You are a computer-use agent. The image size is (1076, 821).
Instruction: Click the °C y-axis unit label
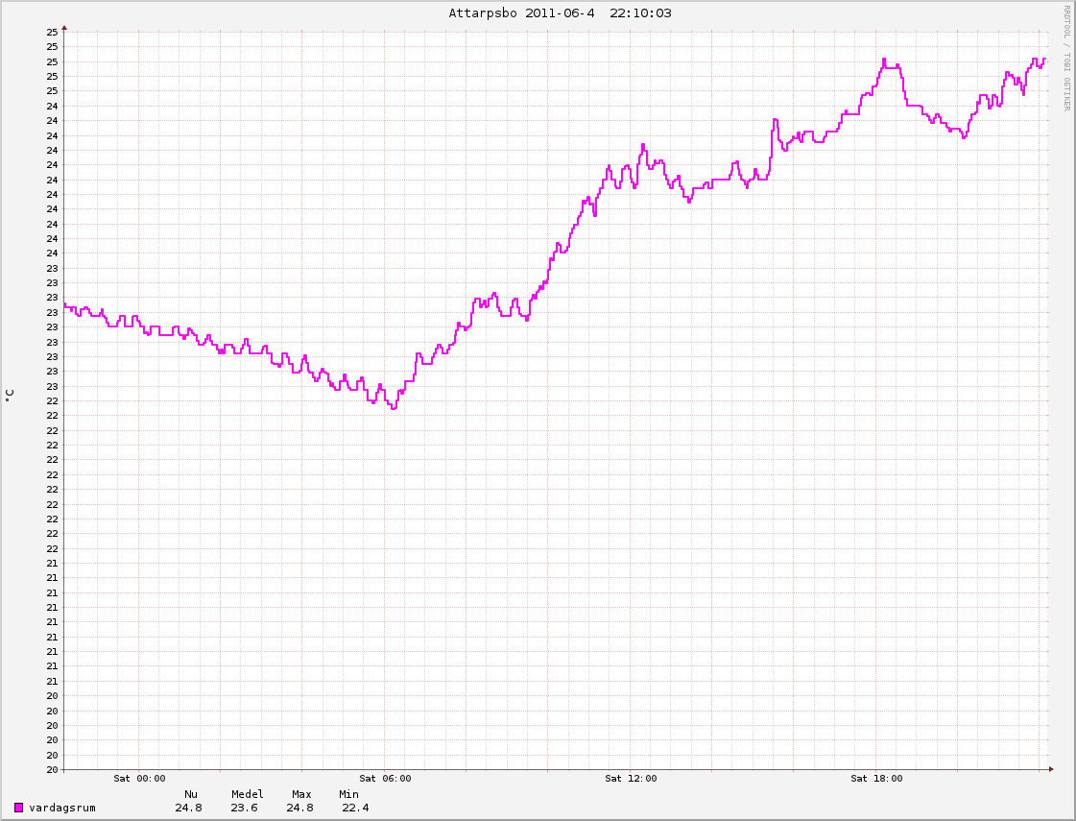click(10, 395)
